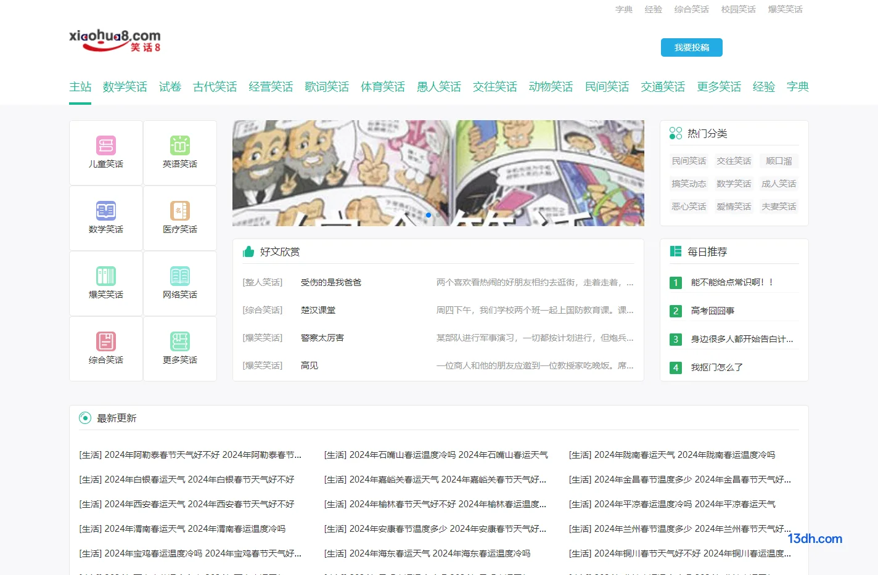
Task: Open the 儿童笑话 category icon
Action: (106, 145)
